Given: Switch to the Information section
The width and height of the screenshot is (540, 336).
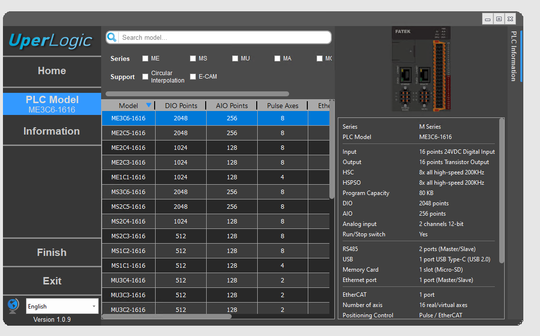Looking at the screenshot, I should click(52, 131).
